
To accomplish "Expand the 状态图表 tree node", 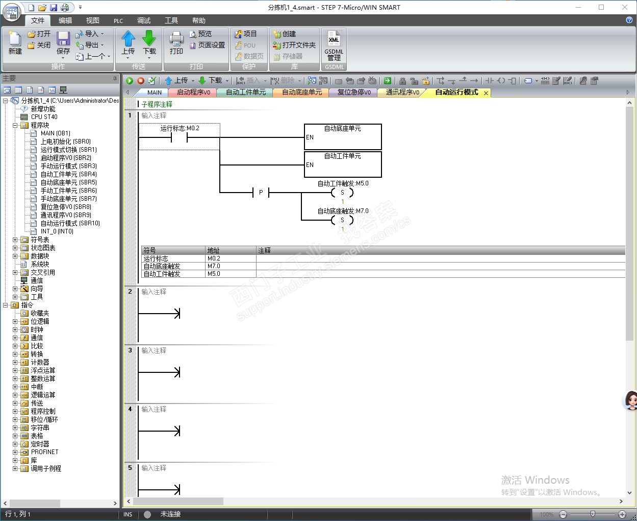I will click(15, 248).
